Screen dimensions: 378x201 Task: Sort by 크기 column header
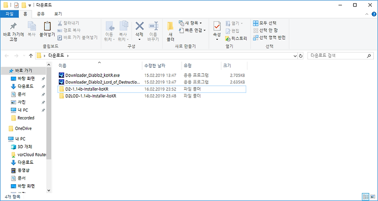coord(227,66)
